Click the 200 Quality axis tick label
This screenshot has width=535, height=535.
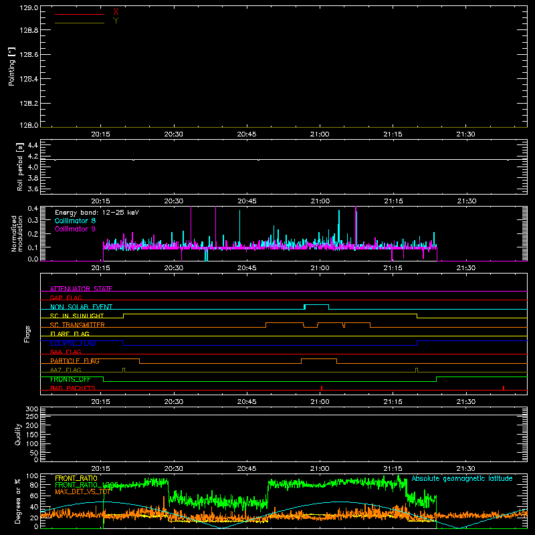pos(32,425)
